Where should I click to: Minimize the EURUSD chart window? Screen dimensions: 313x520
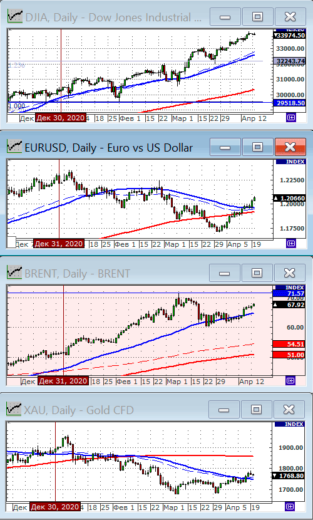[x=225, y=147]
